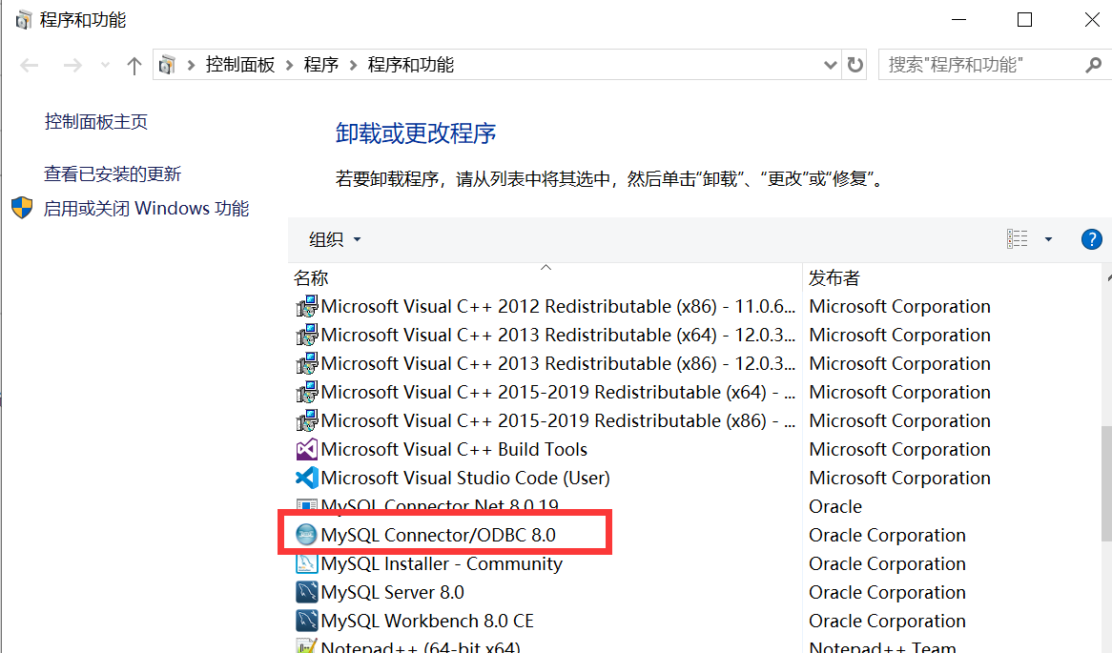Select MySQL Installer - Community name
1112x653 pixels.
pos(442,563)
